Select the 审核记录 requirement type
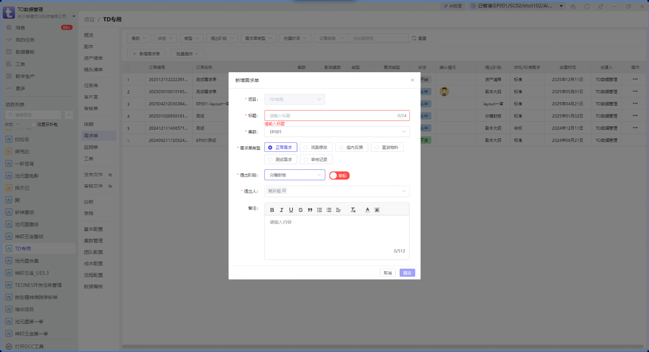Viewport: 649px width, 352px height. pos(316,160)
